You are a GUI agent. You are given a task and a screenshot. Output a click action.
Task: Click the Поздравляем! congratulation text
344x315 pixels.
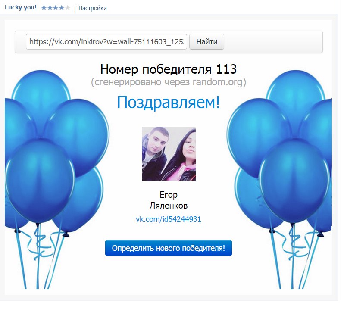click(x=169, y=102)
